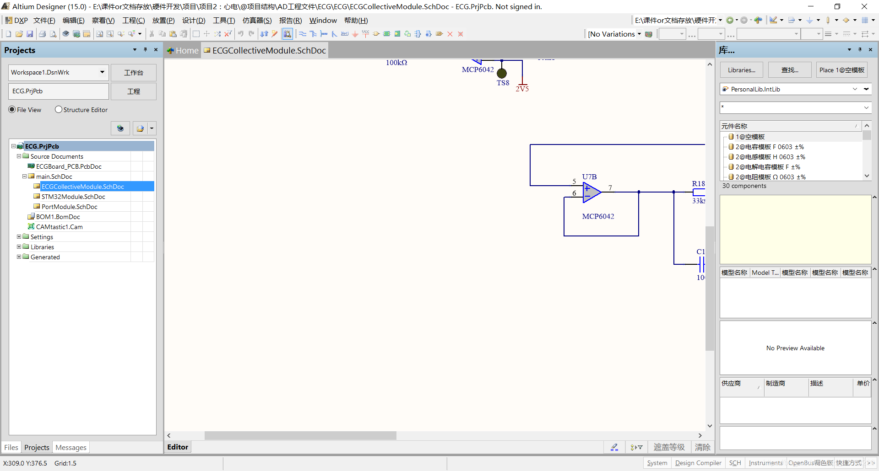Image resolution: width=879 pixels, height=471 pixels.
Task: Open the File menu 文件(F)
Action: [44, 21]
